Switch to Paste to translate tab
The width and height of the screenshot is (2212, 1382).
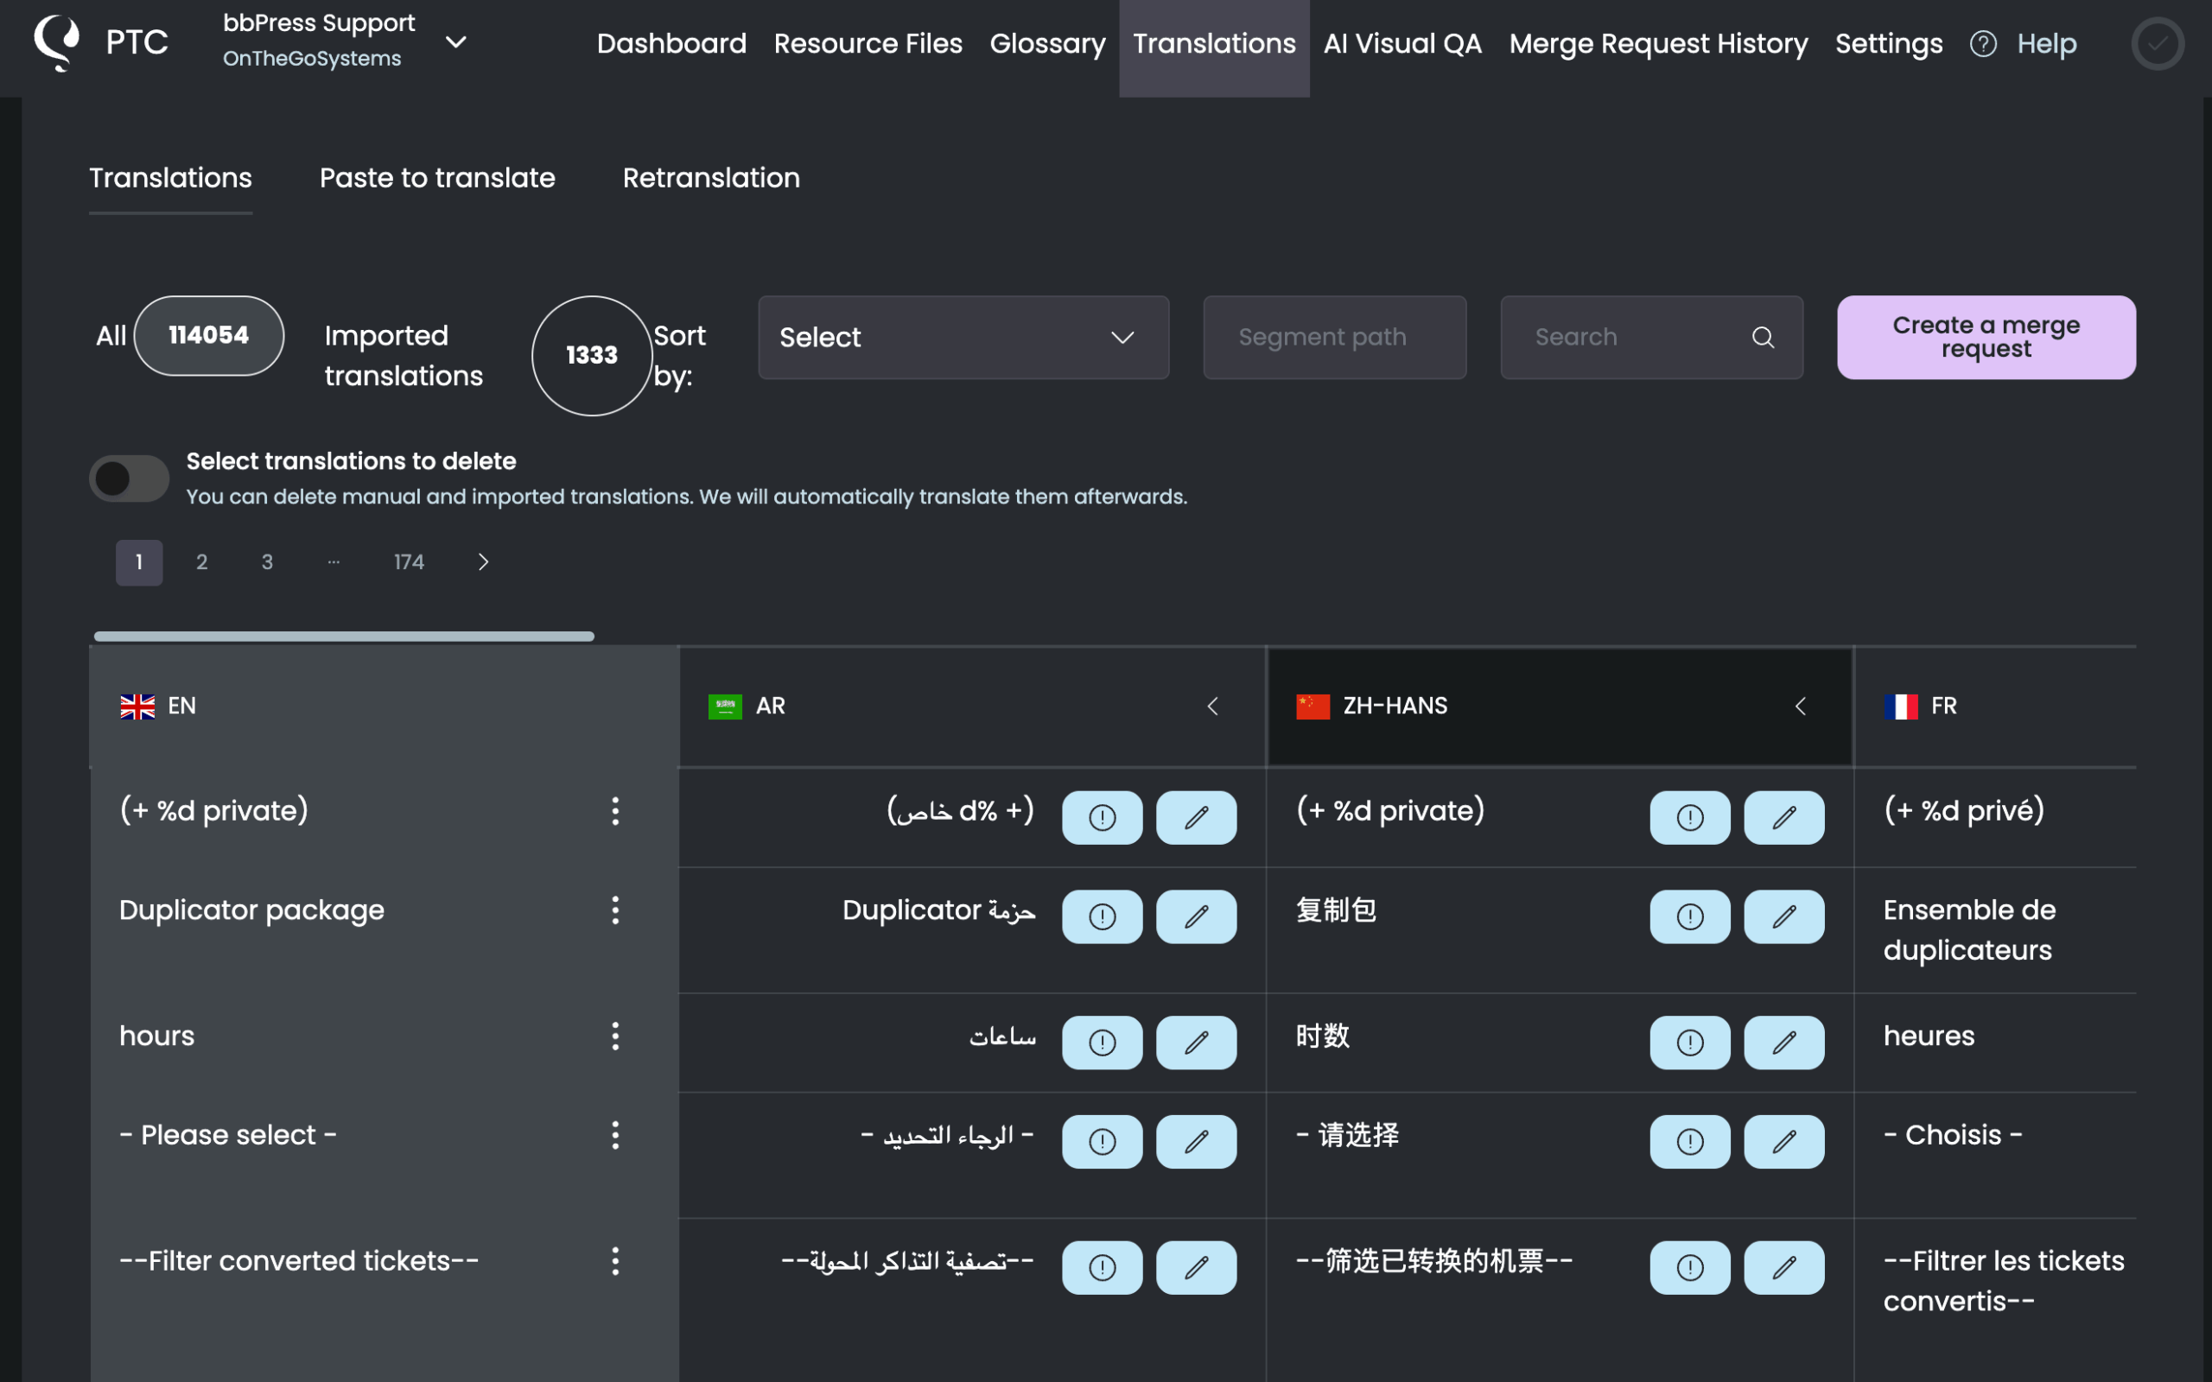point(437,177)
